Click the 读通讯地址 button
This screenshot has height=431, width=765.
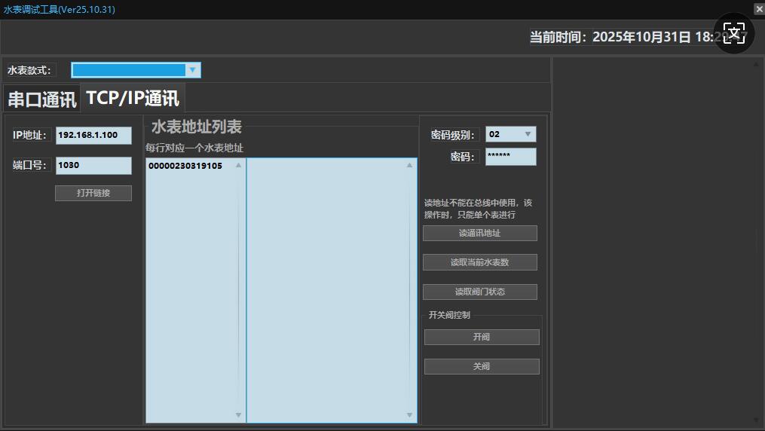click(480, 234)
